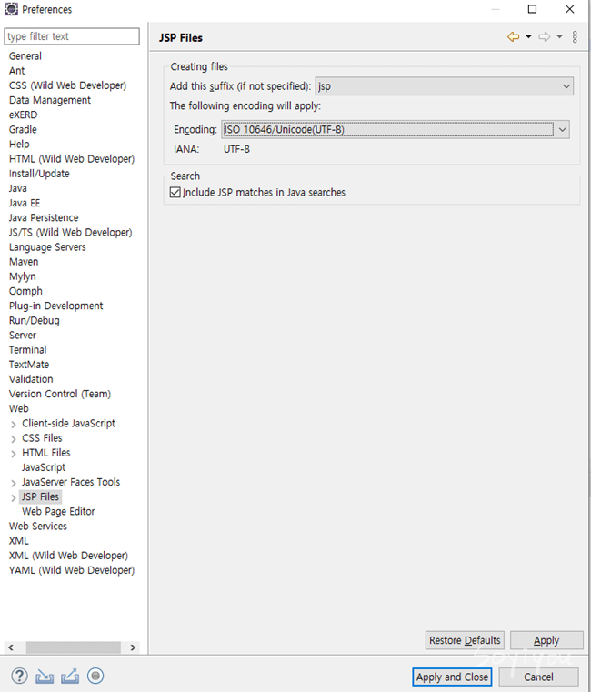Viewport: 591px width, 692px height.
Task: Open the Encoding dropdown list
Action: coord(562,130)
